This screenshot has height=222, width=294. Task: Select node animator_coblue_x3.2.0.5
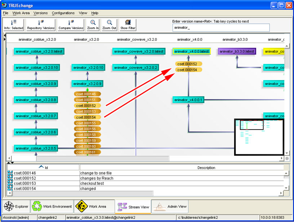tap(36, 148)
